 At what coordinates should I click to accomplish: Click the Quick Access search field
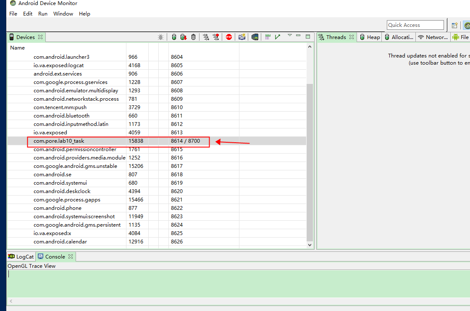pyautogui.click(x=415, y=25)
